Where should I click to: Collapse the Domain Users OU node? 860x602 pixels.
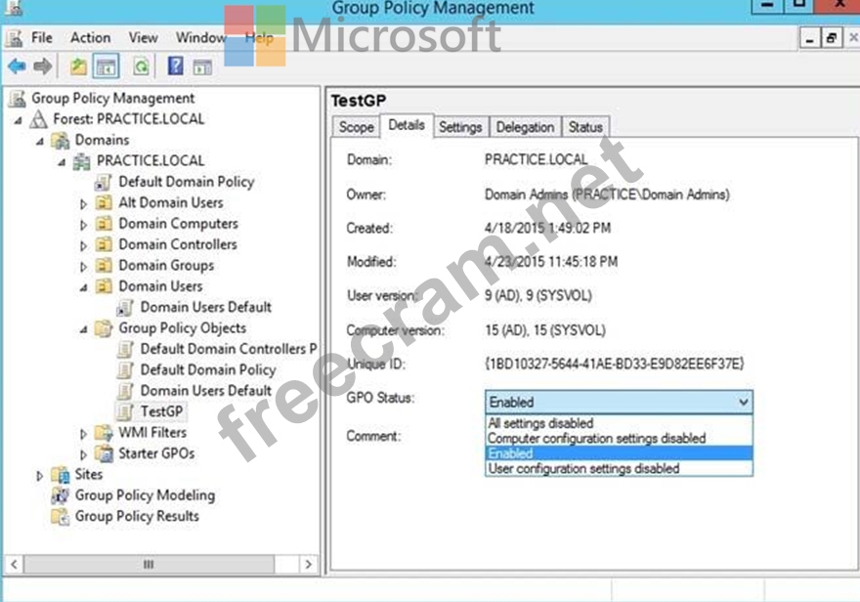point(83,287)
